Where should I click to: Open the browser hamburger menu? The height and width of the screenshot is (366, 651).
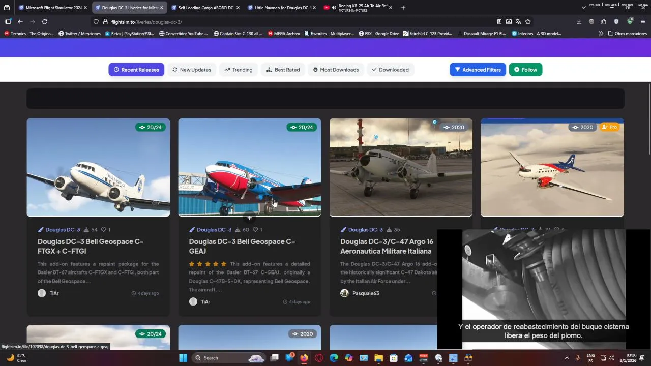[643, 22]
